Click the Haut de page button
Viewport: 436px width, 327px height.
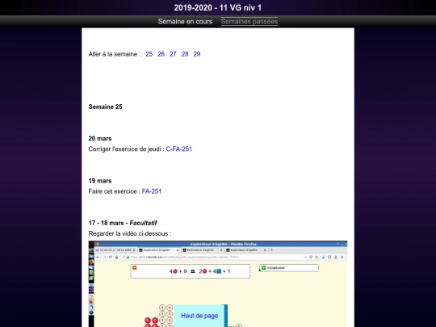[199, 316]
